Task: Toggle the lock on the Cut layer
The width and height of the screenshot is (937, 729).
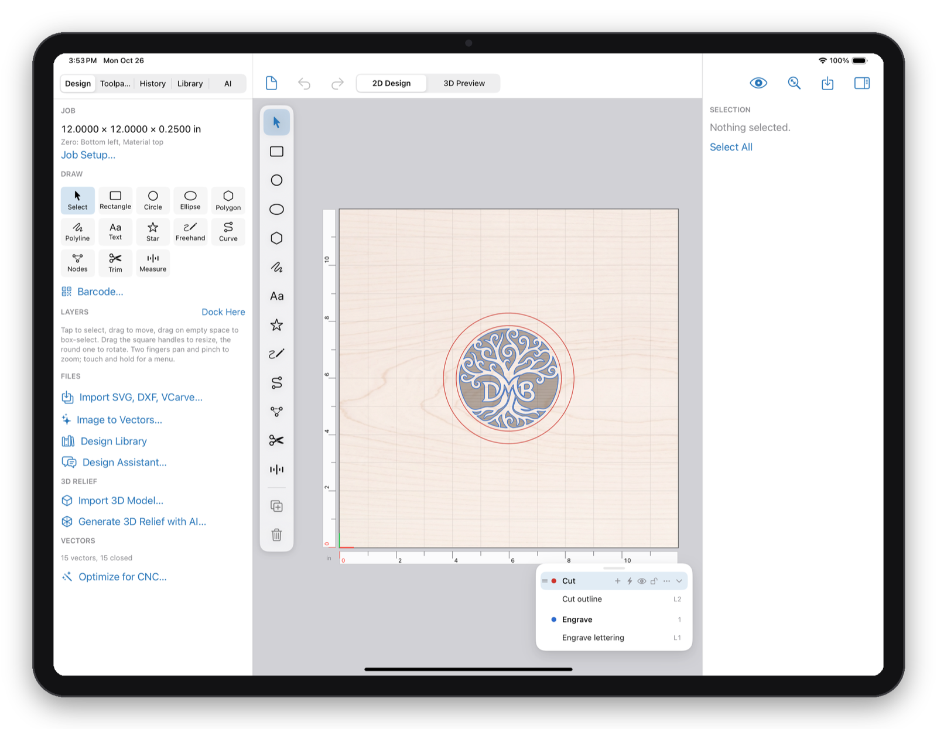Action: [x=654, y=581]
